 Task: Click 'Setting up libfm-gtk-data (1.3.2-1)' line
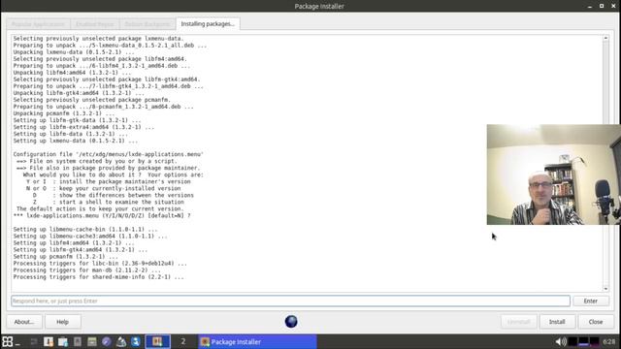pyautogui.click(x=77, y=120)
